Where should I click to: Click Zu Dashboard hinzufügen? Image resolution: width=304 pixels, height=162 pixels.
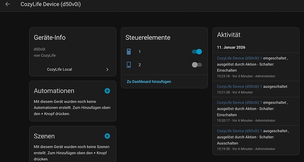[149, 82]
